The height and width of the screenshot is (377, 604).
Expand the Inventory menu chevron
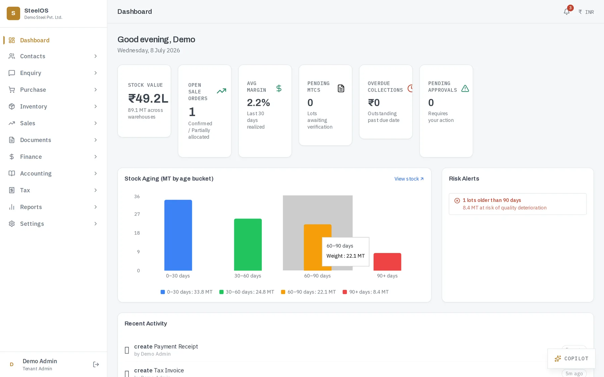tap(96, 107)
